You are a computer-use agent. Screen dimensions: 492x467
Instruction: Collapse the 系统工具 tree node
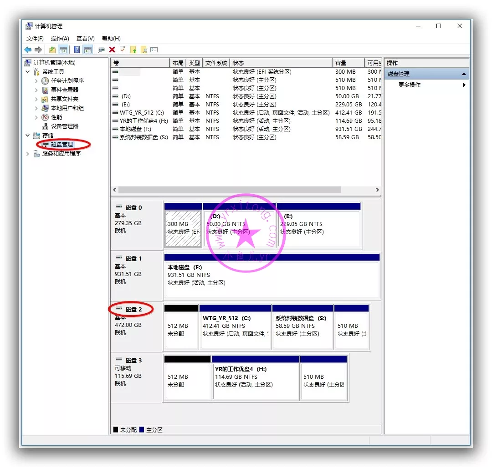28,72
